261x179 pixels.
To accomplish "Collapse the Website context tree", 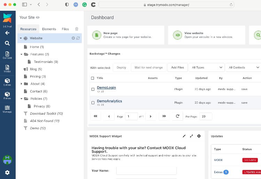I will click(21, 38).
